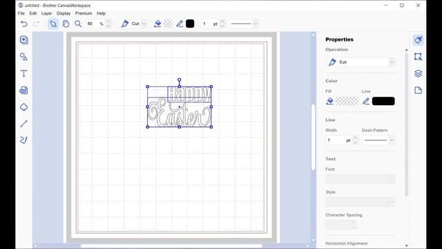
Task: Open the image trace tool in left sidebar
Action: click(x=24, y=91)
